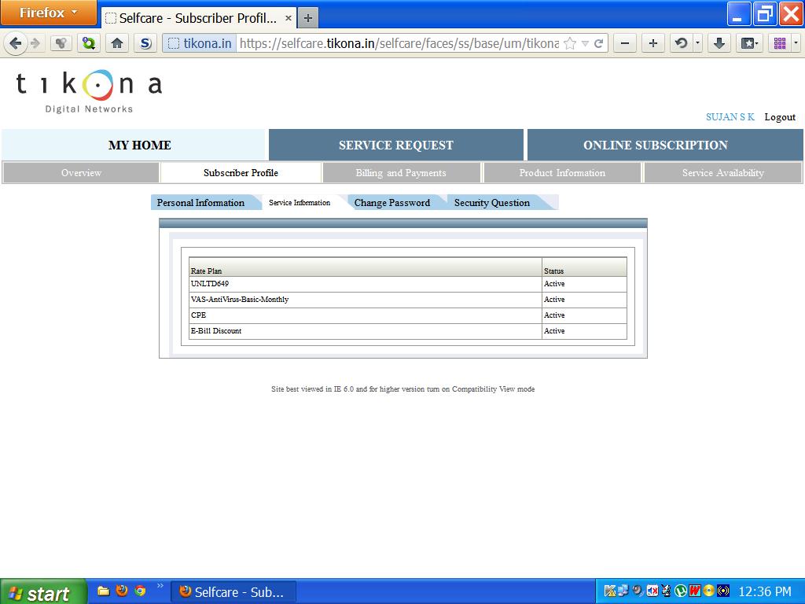
Task: Switch to the Overview sub-tab
Action: 81,172
